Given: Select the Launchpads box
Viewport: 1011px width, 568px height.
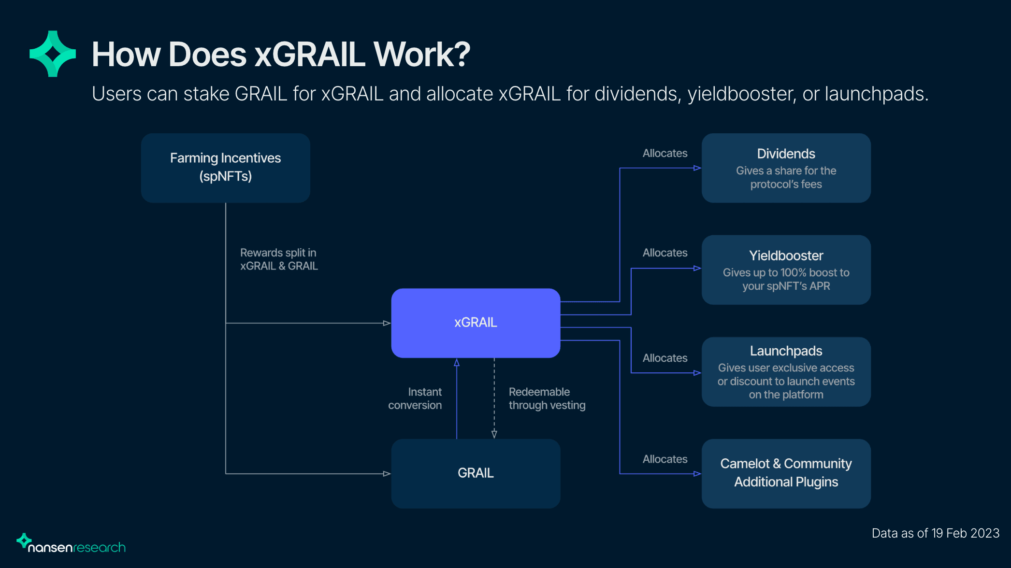Looking at the screenshot, I should [x=786, y=371].
